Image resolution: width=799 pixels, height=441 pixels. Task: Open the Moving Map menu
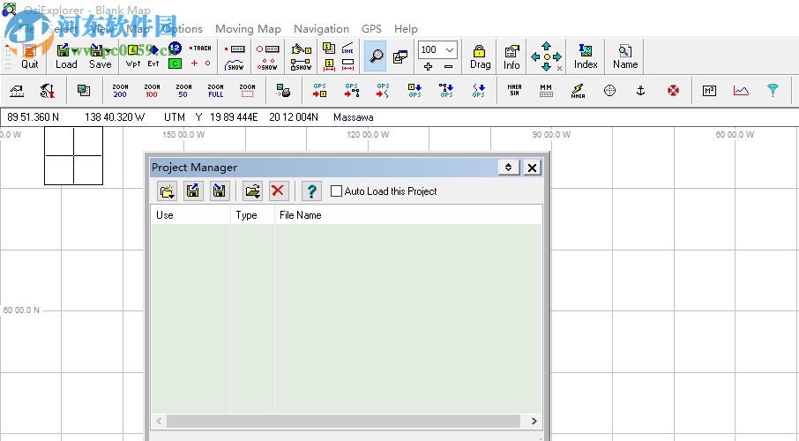(248, 28)
